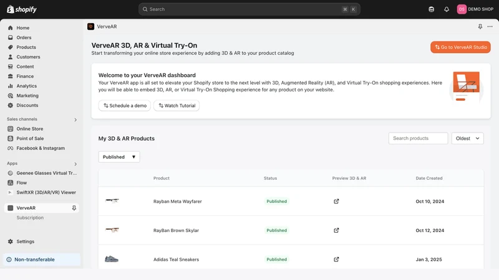
Task: Click the Geenee Glasses app icon
Action: 11,173
